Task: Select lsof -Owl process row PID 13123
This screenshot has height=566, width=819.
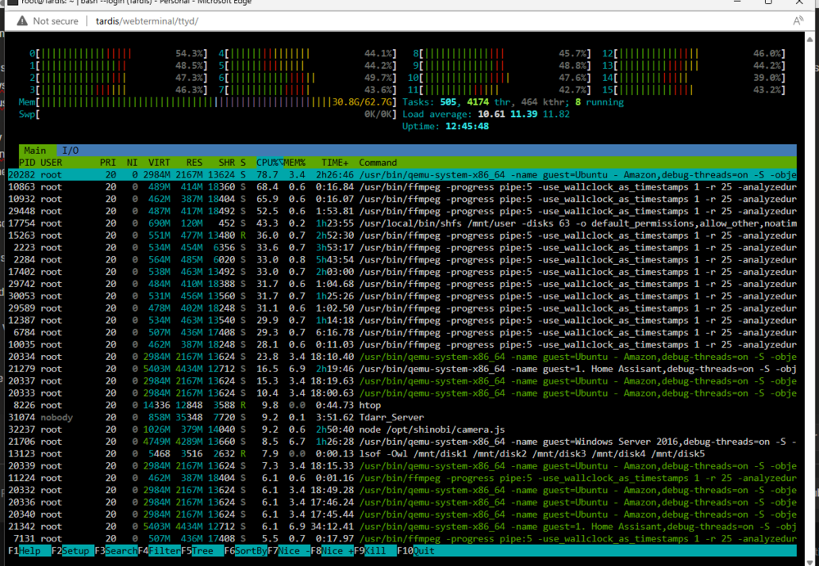Action: 402,454
